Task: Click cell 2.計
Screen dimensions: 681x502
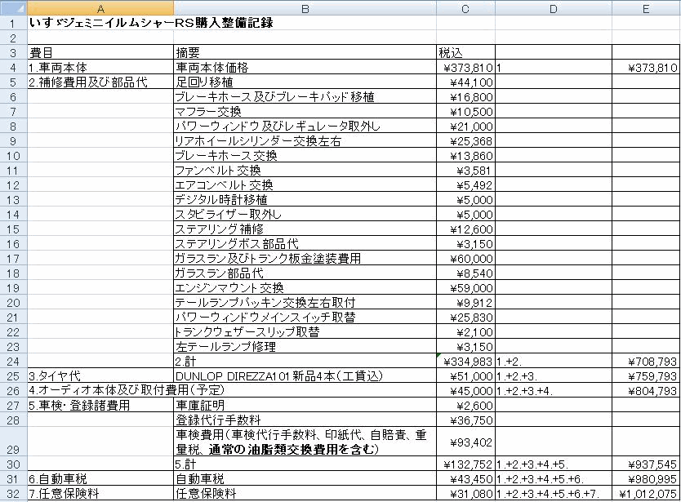Action: [305, 362]
